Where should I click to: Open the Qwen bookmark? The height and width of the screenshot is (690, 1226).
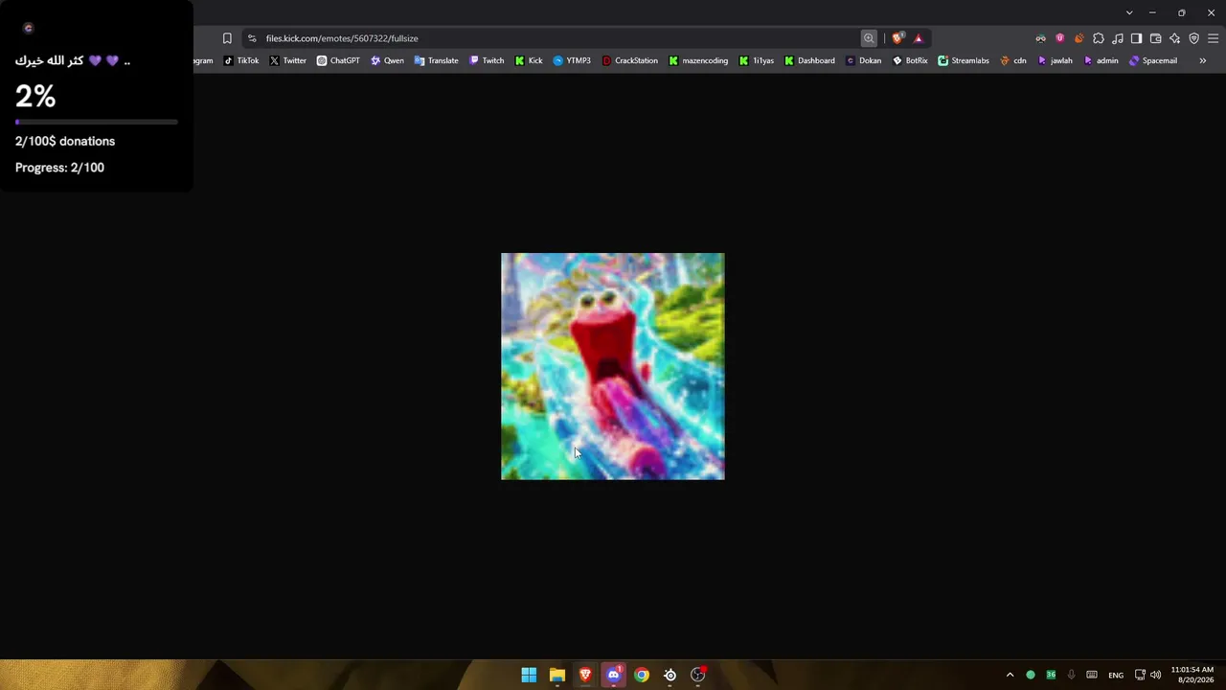tap(388, 60)
